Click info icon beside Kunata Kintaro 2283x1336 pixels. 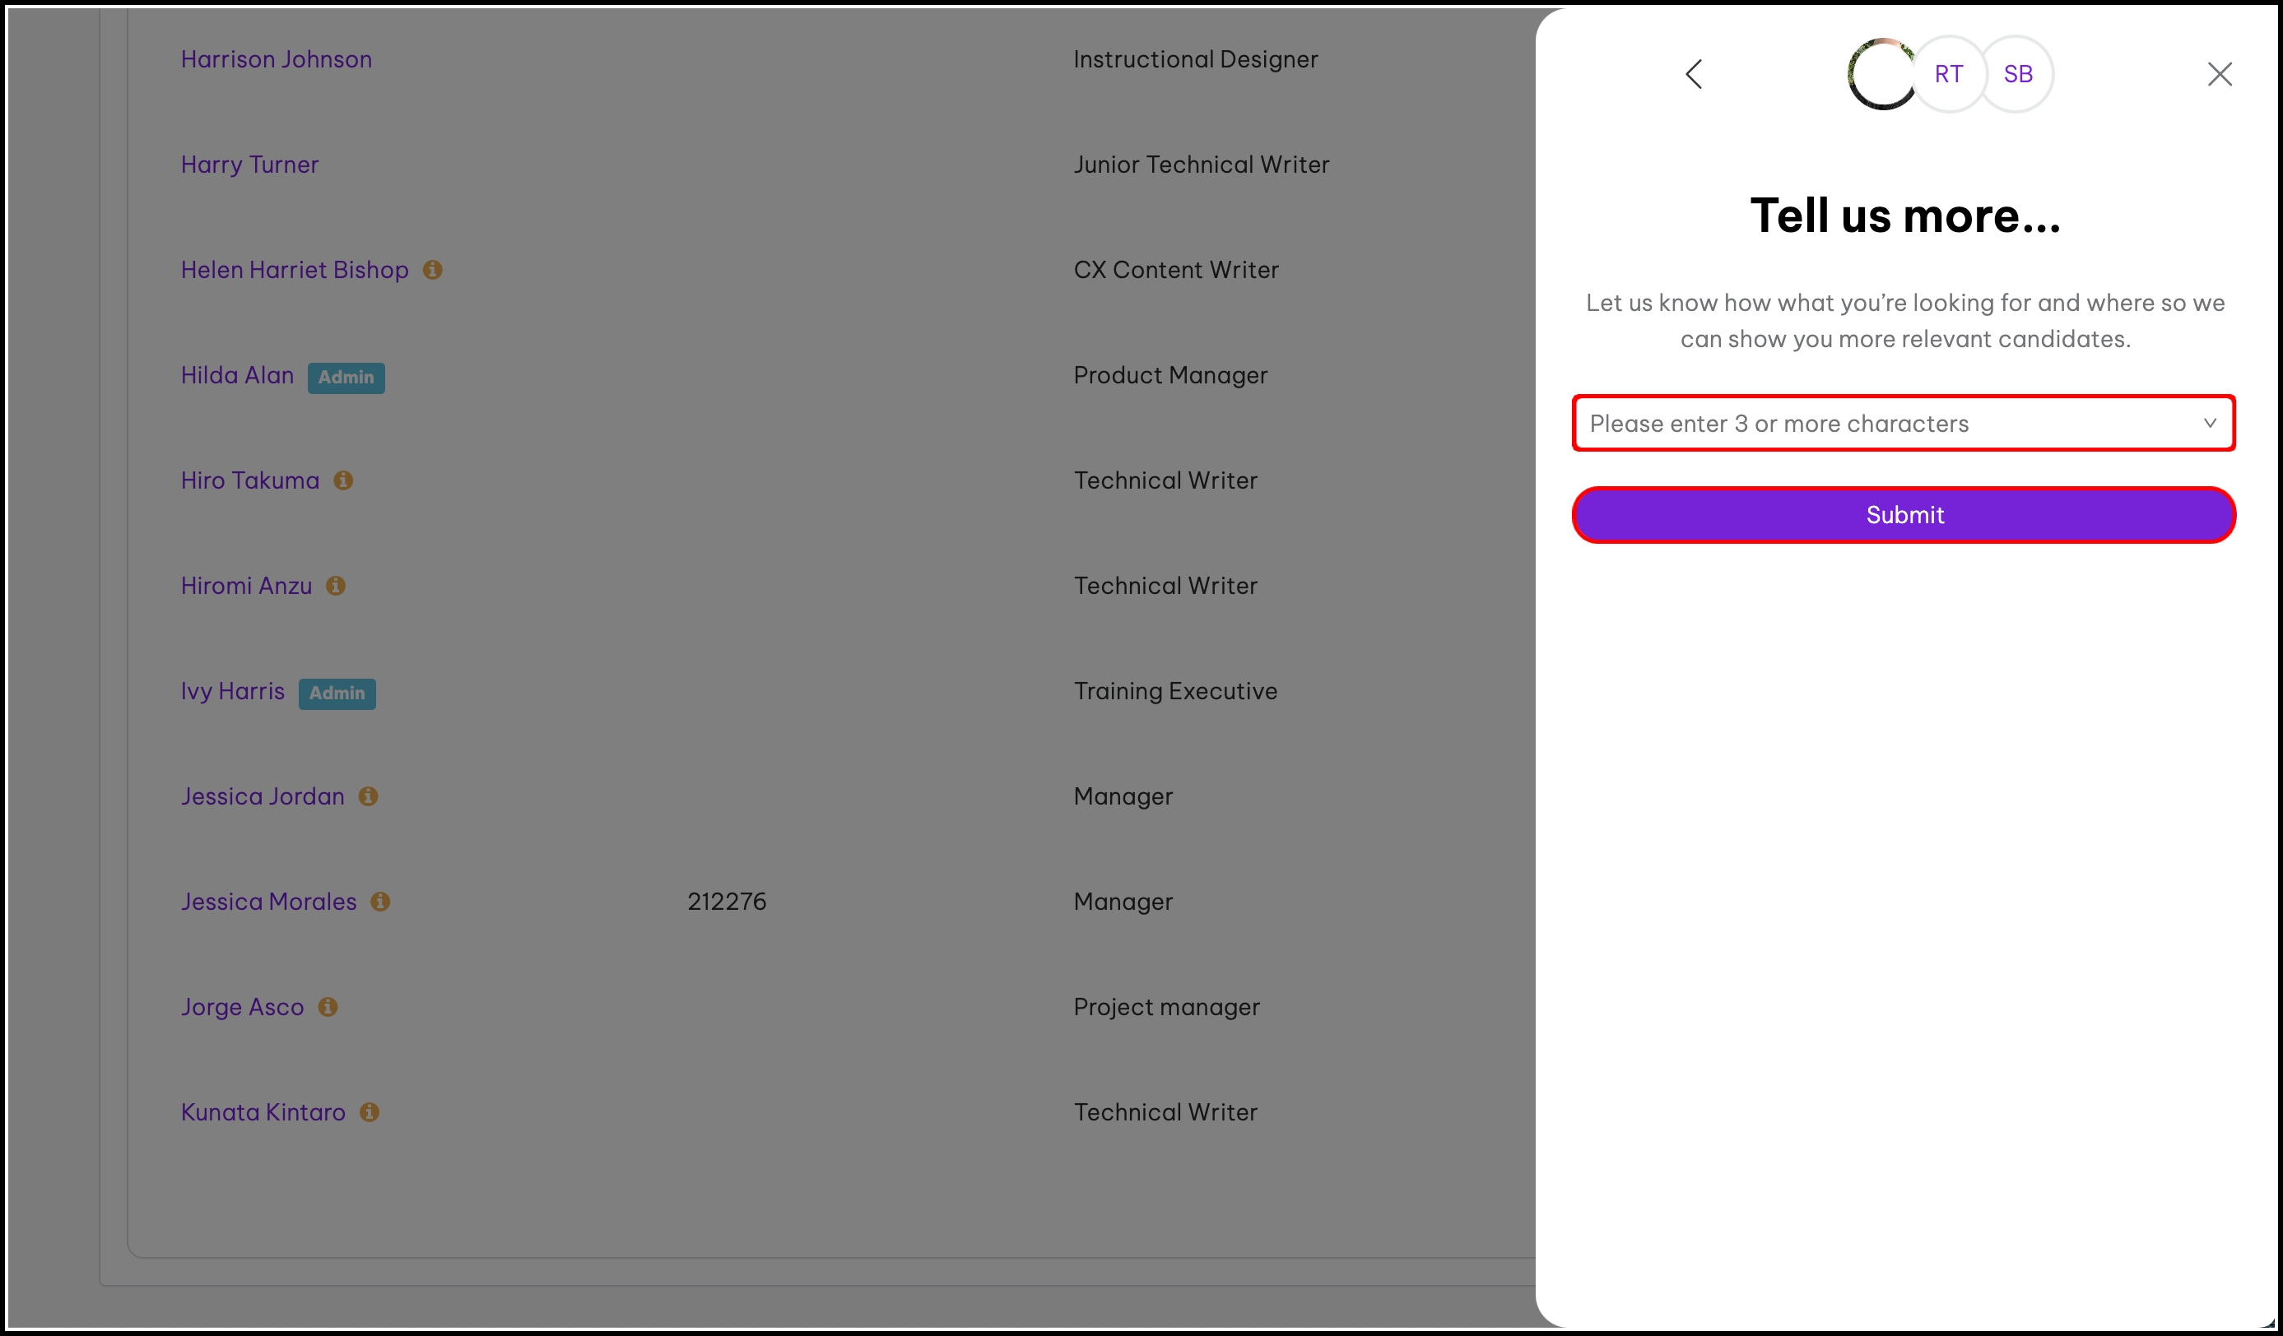[370, 1112]
